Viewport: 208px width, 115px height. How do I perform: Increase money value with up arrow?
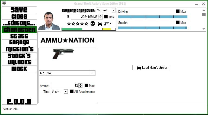(100, 16)
